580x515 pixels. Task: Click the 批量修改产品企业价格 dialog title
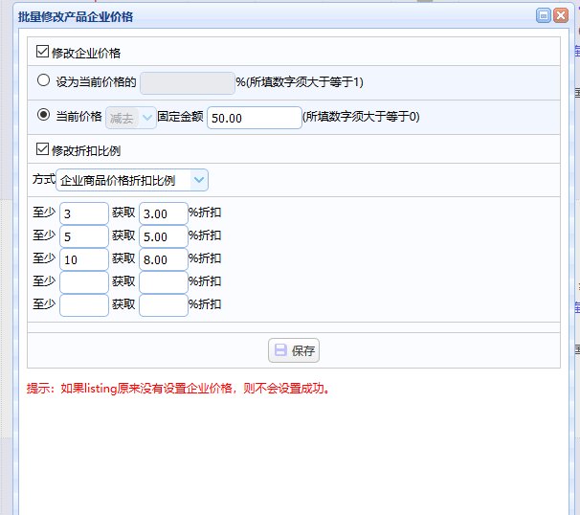click(x=76, y=16)
